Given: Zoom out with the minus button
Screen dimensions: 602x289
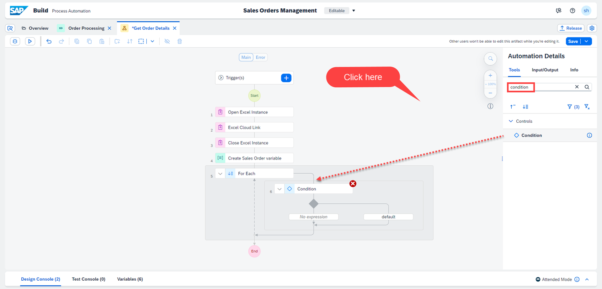Looking at the screenshot, I should pyautogui.click(x=490, y=93).
